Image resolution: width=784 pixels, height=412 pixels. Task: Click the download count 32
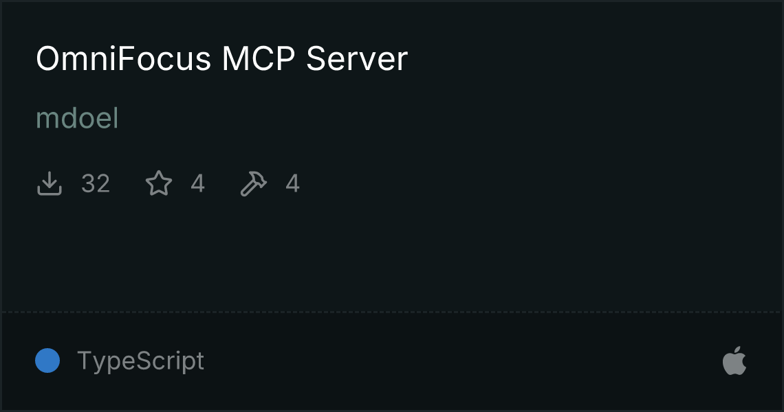pos(96,183)
